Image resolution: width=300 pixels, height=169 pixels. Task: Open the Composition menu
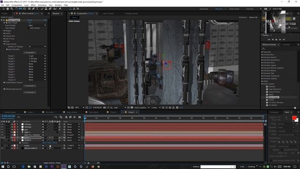(17, 5)
